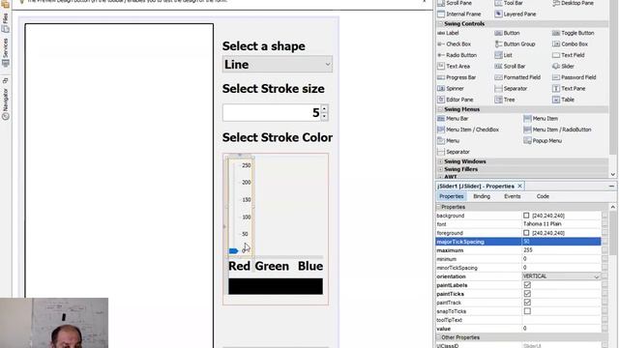
Task: Select the List palette component
Action: [504, 55]
